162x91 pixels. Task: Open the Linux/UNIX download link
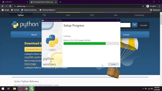point(29,57)
